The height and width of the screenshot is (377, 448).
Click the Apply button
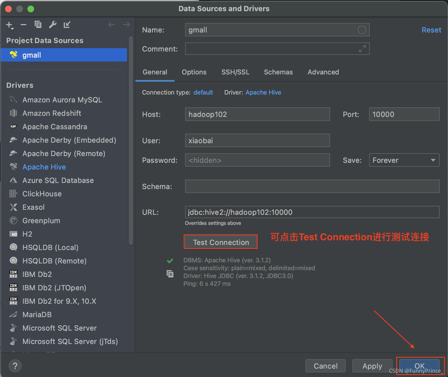point(372,366)
